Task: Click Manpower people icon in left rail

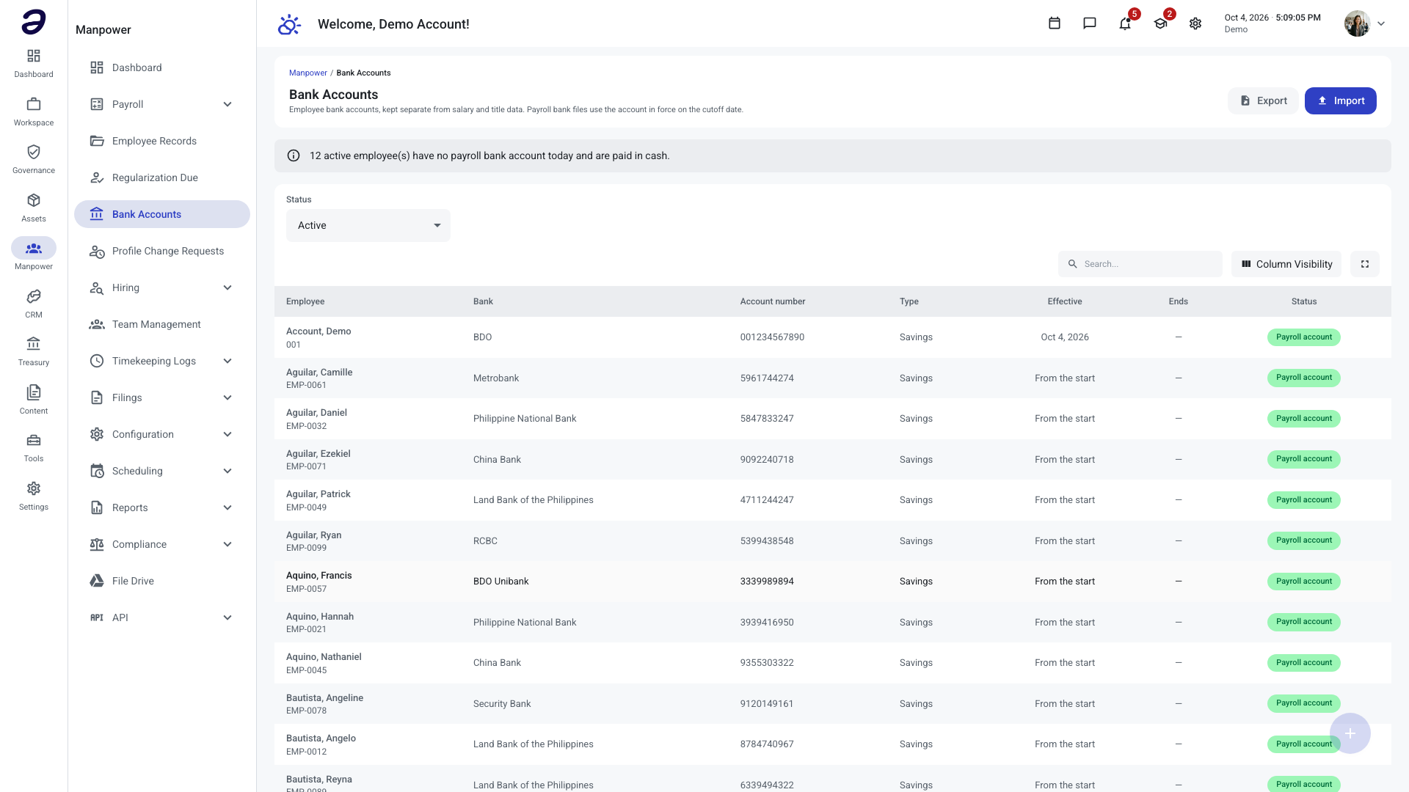Action: (34, 249)
